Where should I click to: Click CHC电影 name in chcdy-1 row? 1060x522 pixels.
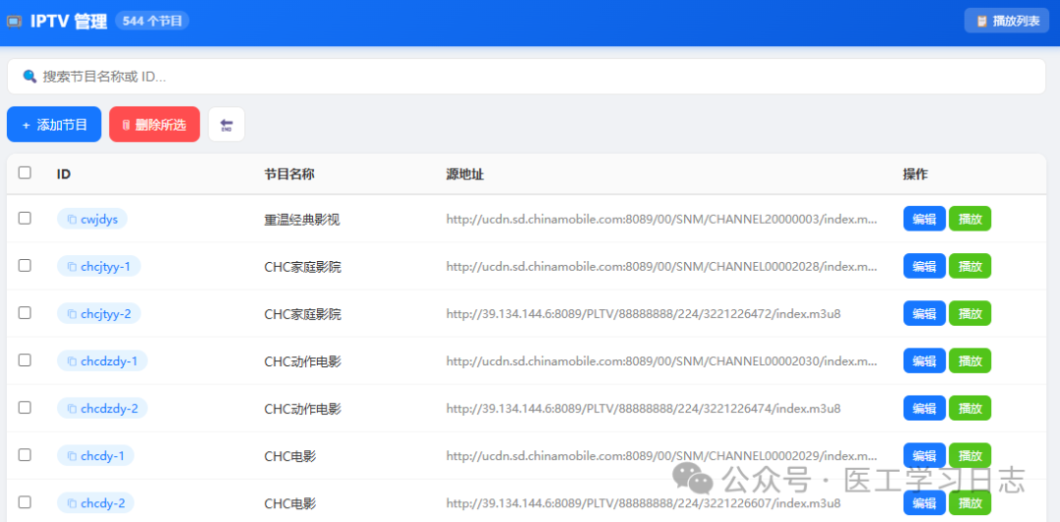290,455
